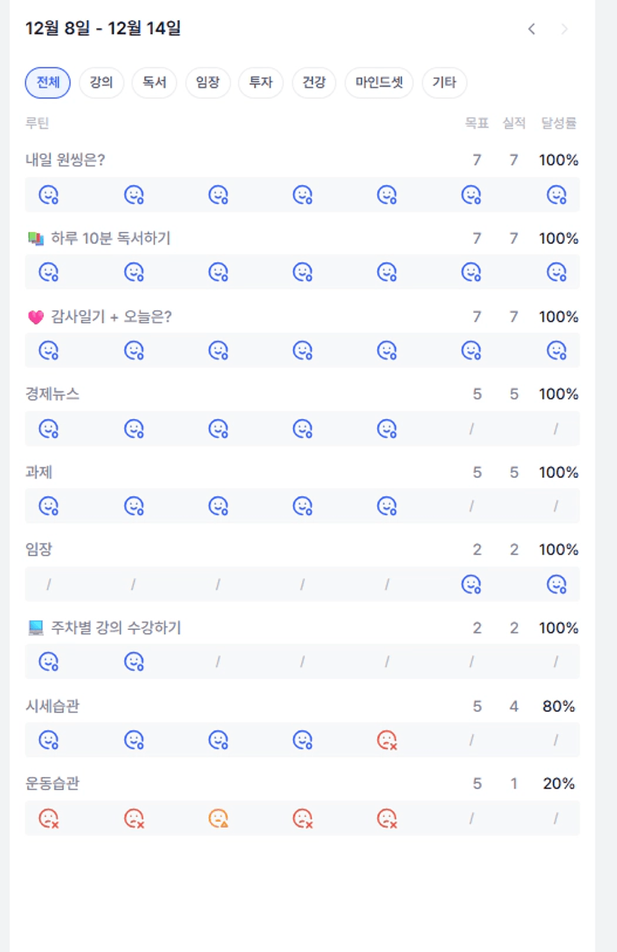Filter routines by 건강 category

(x=314, y=83)
